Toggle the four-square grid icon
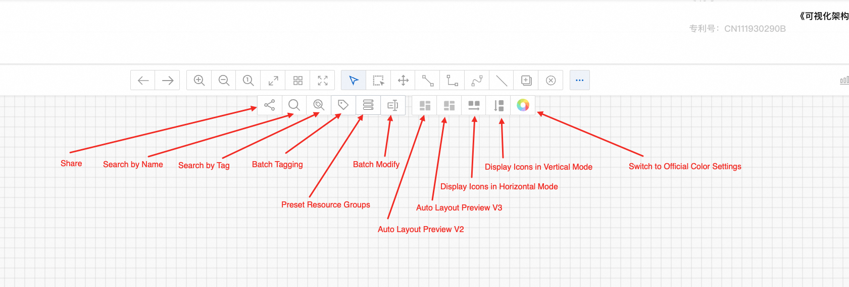This screenshot has height=287, width=849. 298,80
